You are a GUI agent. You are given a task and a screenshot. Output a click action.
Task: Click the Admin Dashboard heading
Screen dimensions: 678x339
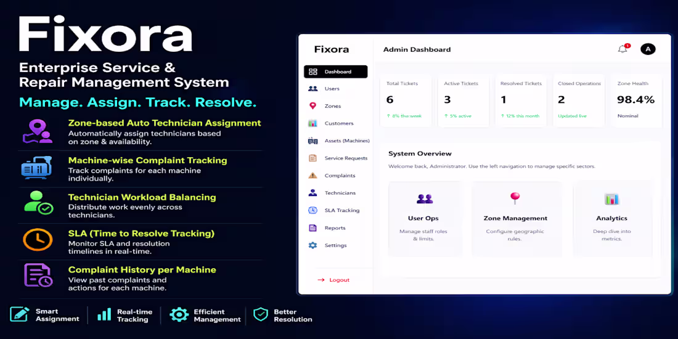pyautogui.click(x=417, y=50)
